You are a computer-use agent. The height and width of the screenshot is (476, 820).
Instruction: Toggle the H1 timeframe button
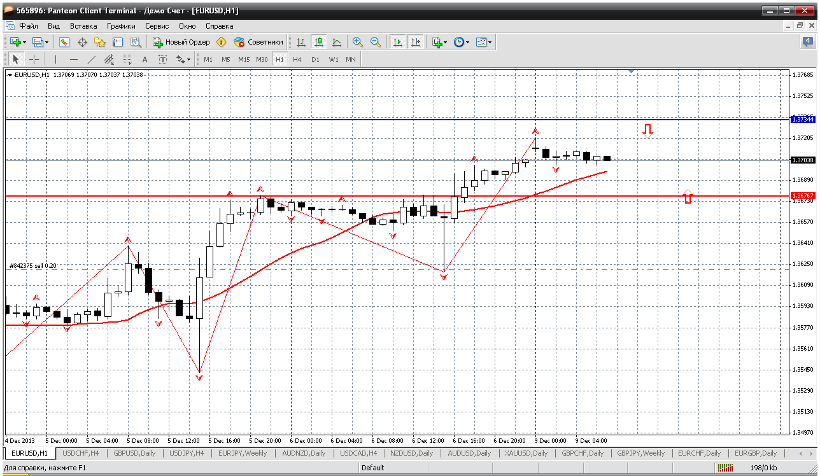click(279, 59)
